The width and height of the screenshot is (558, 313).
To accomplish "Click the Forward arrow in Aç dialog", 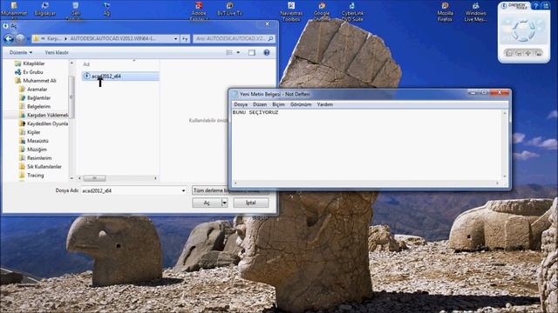I will pyautogui.click(x=20, y=38).
